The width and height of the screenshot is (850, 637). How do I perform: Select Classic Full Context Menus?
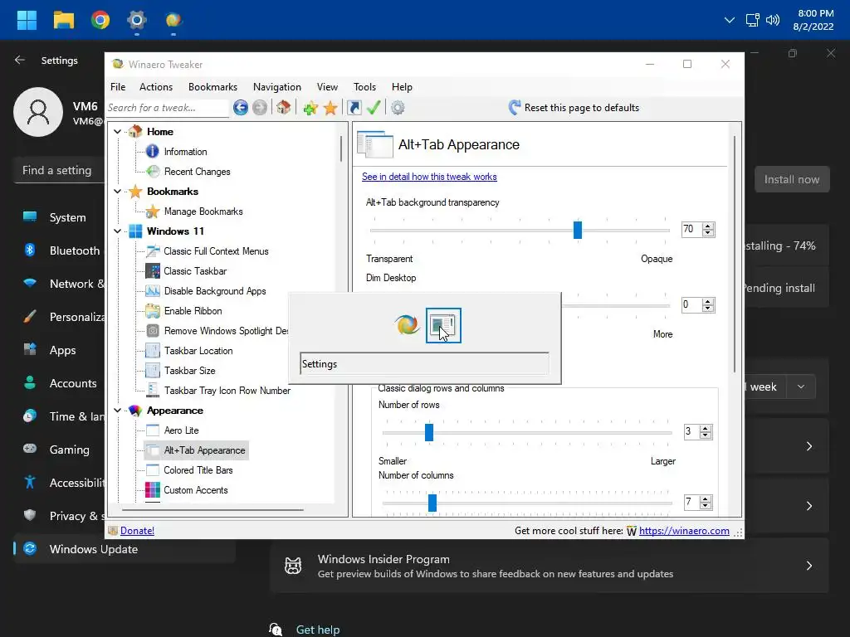216,251
